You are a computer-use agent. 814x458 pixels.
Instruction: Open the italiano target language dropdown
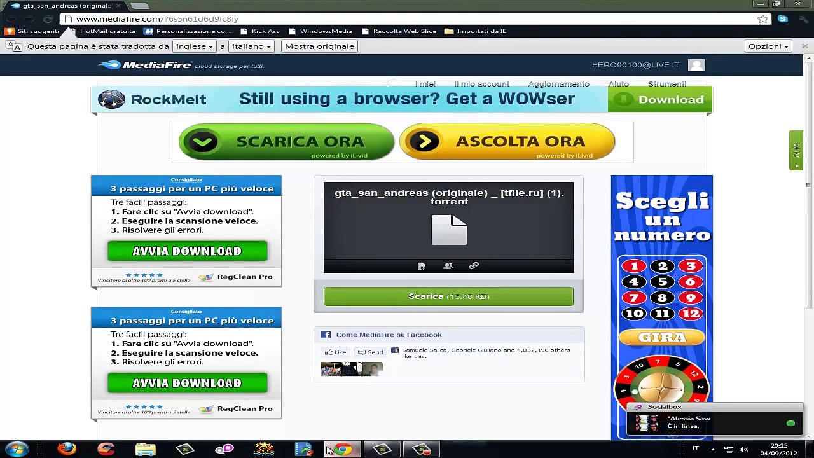[251, 46]
